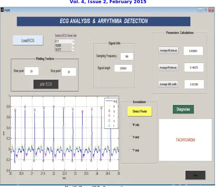Click the ECG ANALYSIS & ARRYTHMIA DETECTION banner
This screenshot has width=217, height=187.
pos(104,22)
